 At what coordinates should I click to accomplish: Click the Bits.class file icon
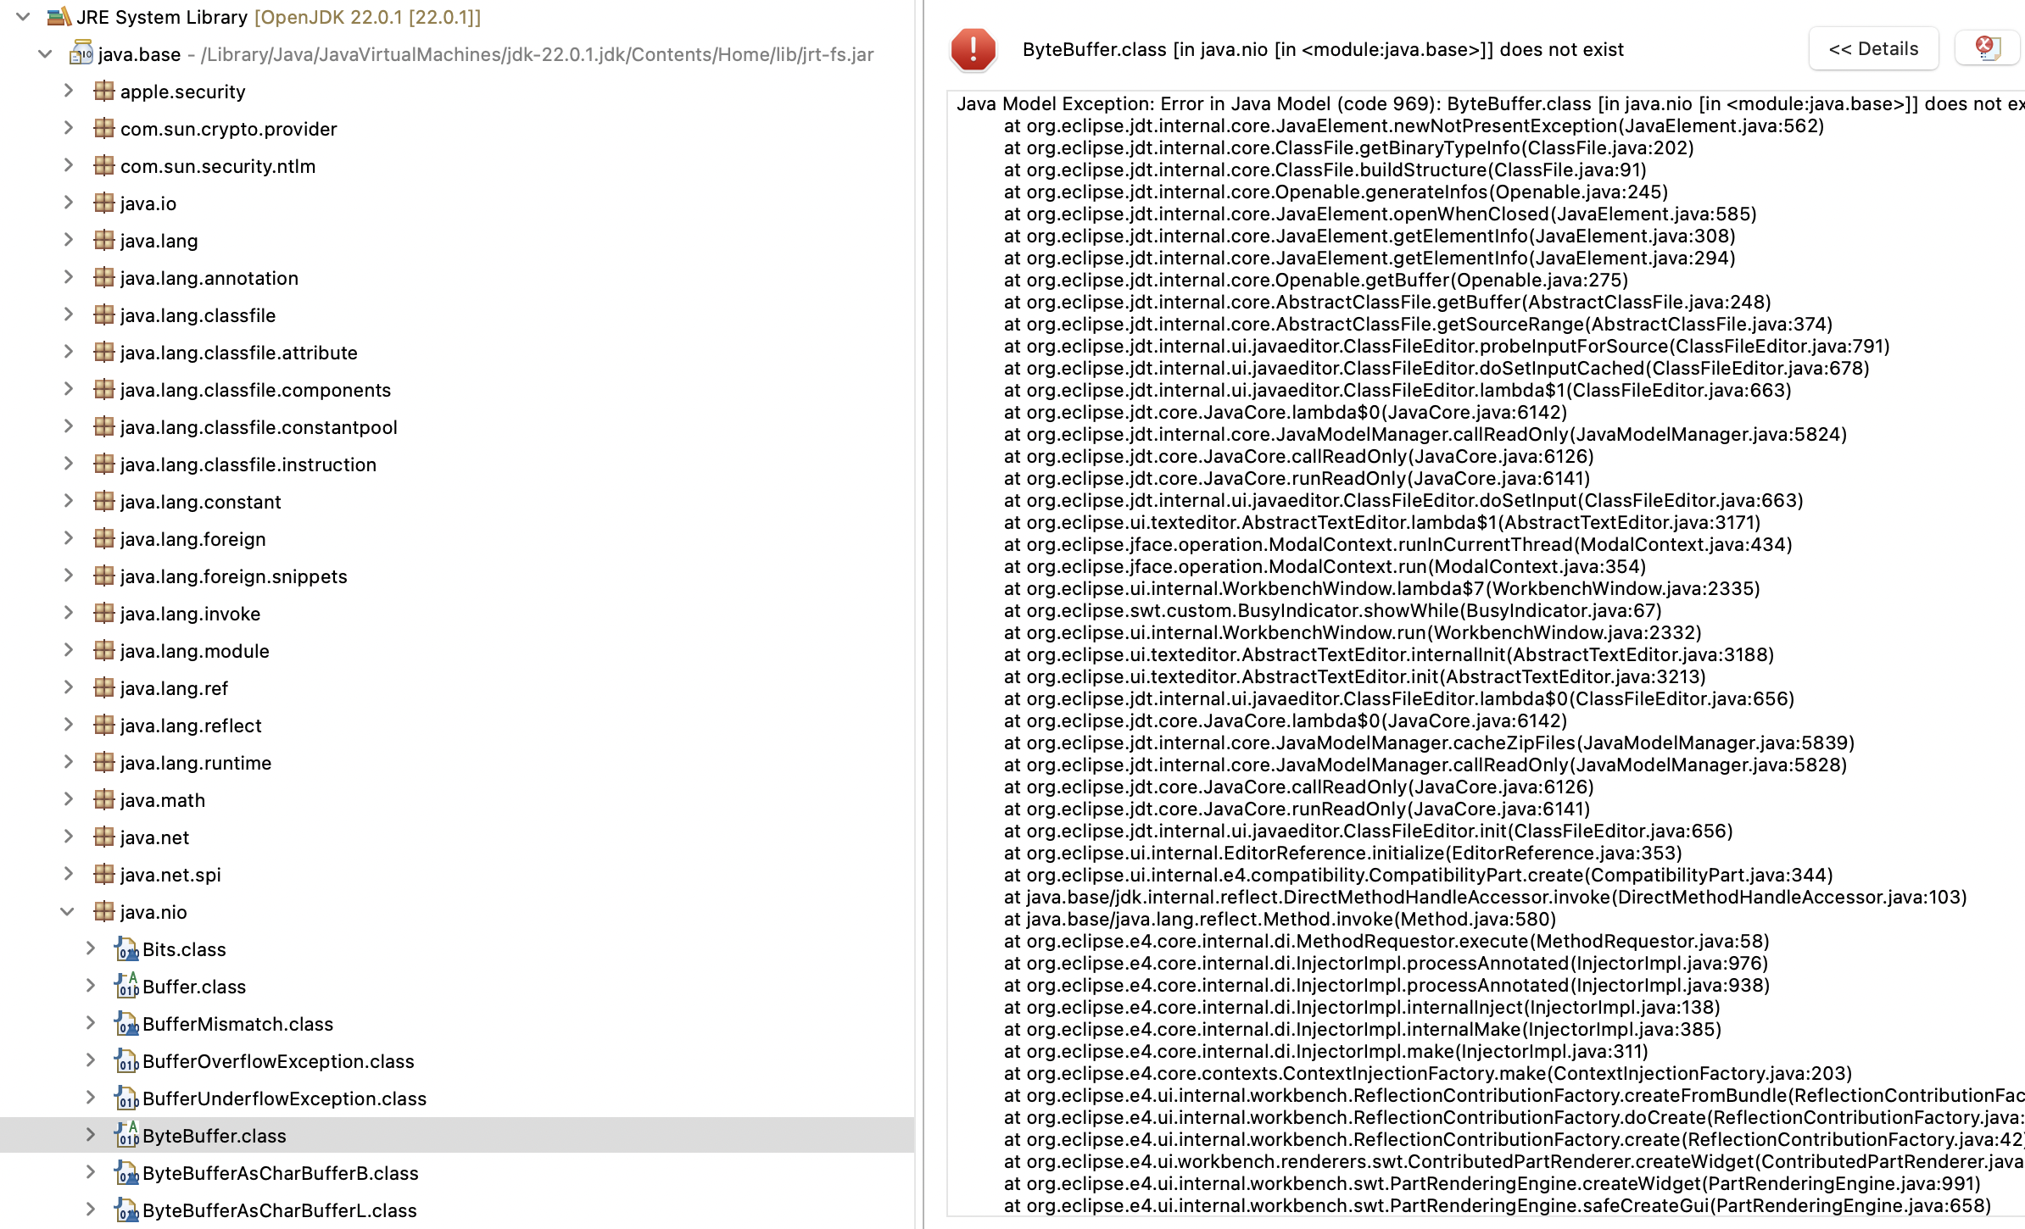pyautogui.click(x=126, y=948)
